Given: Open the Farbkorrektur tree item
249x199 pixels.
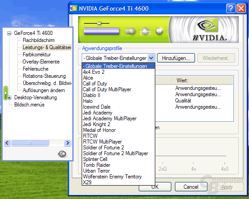Looking at the screenshot, I should 37,55.
